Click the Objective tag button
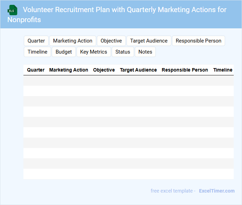This screenshot has height=205, width=242. [111, 41]
